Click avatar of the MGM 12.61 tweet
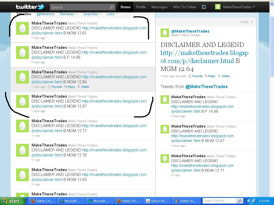274x205 pixels. coord(22,28)
